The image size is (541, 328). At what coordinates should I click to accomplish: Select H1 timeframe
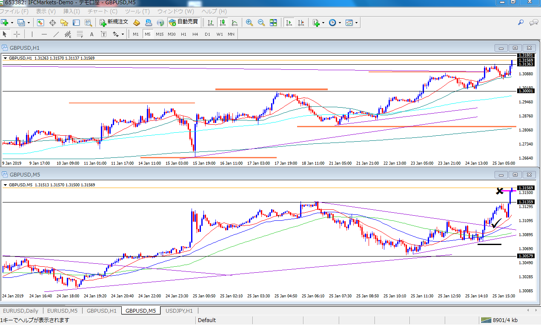click(x=183, y=34)
